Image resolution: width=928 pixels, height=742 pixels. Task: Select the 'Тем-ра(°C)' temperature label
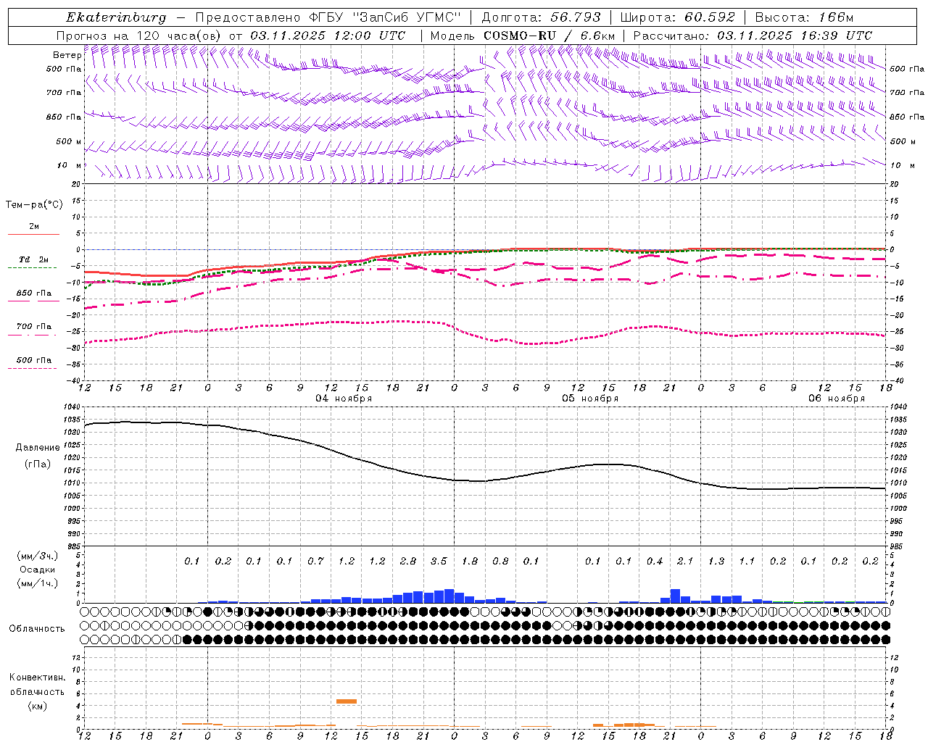coord(34,205)
